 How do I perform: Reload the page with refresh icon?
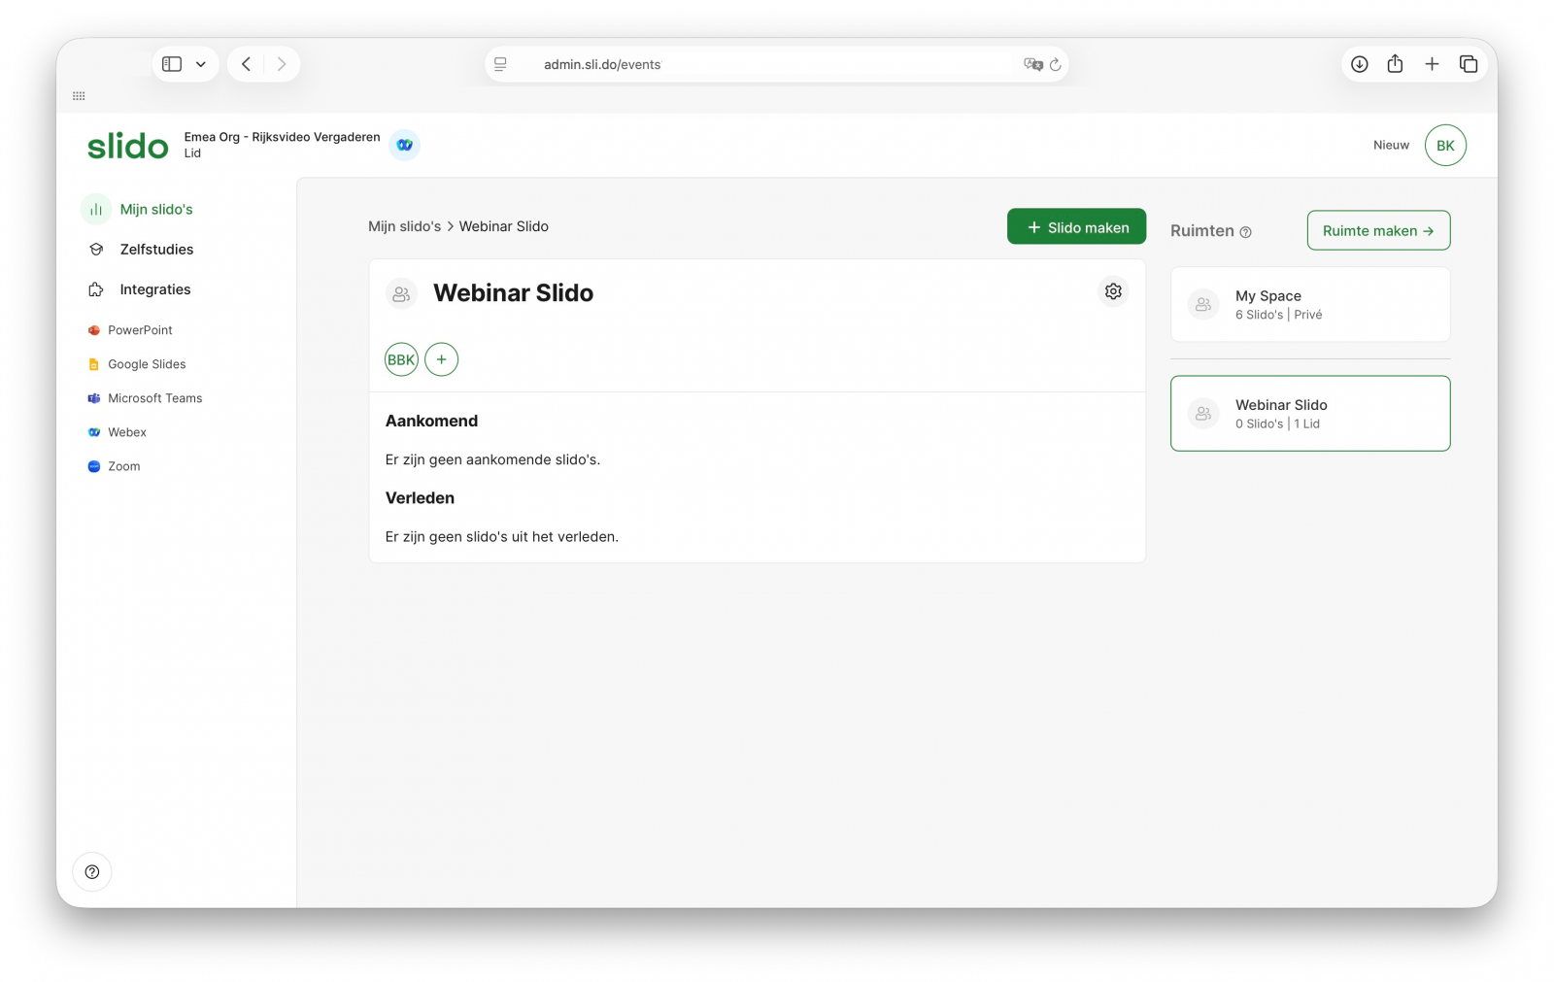1055,65
